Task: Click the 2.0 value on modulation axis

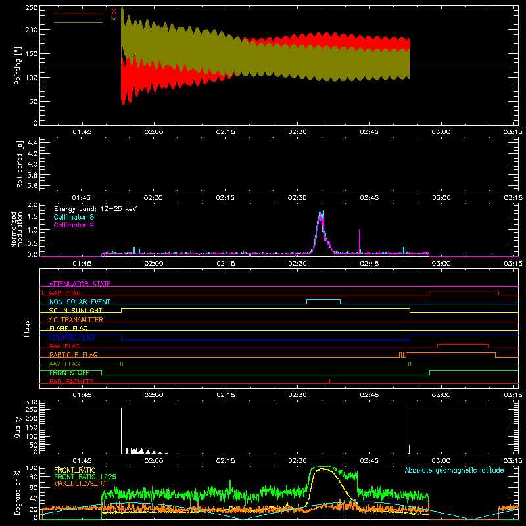Action: point(32,205)
